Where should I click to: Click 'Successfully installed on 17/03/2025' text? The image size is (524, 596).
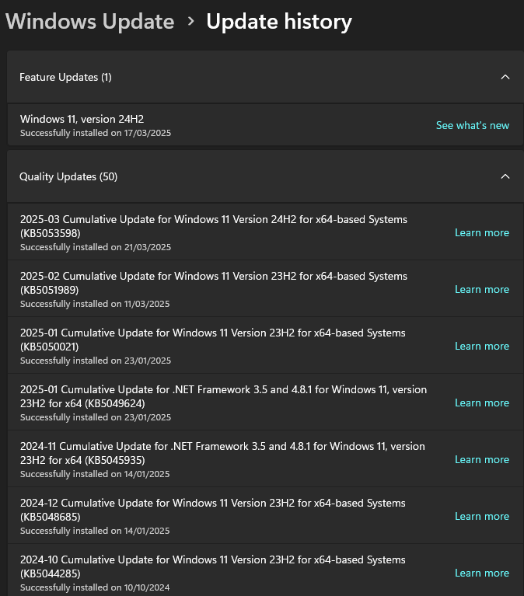coord(96,133)
